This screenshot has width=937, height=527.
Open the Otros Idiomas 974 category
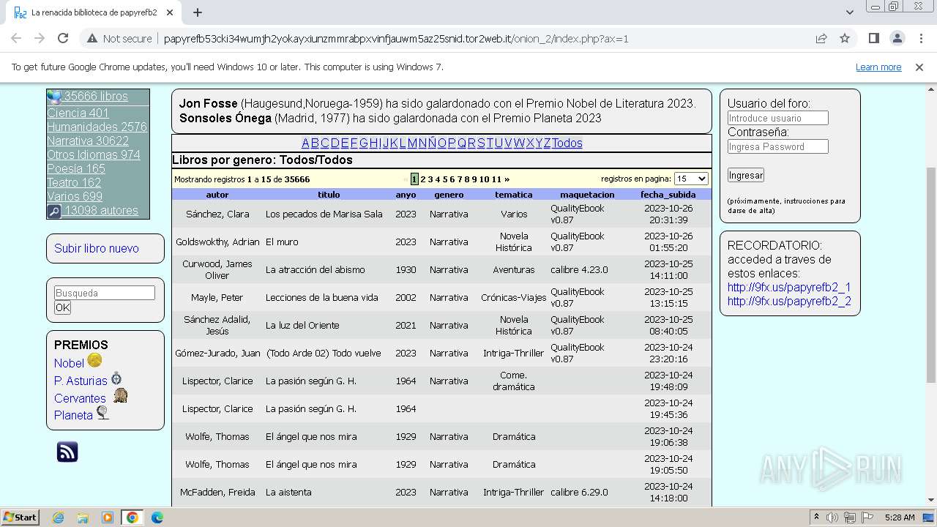94,154
